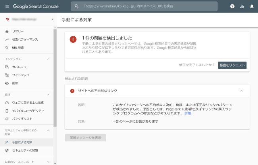Click the sitemap tree icon
Viewport: 258px width, 165px height.
[x=7, y=75]
